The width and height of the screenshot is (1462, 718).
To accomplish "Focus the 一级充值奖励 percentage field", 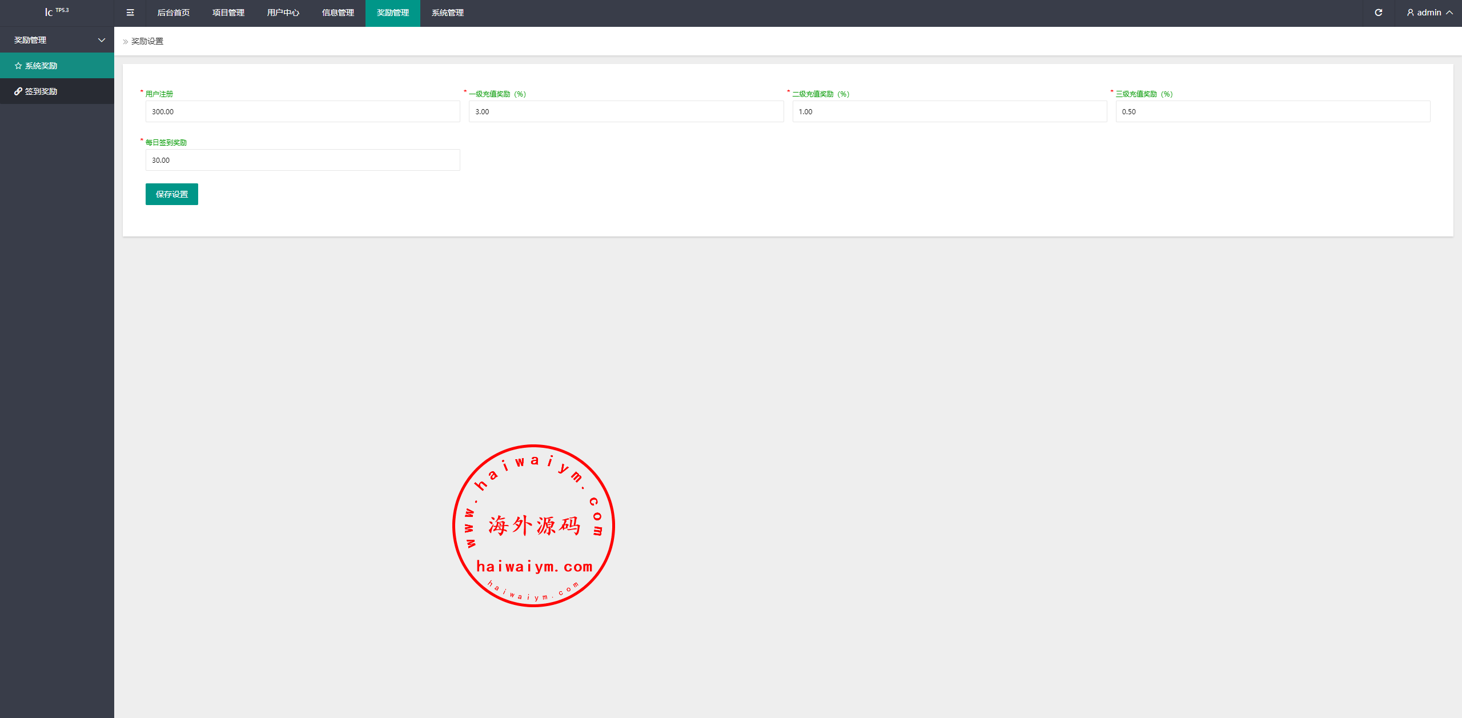I will (x=626, y=111).
